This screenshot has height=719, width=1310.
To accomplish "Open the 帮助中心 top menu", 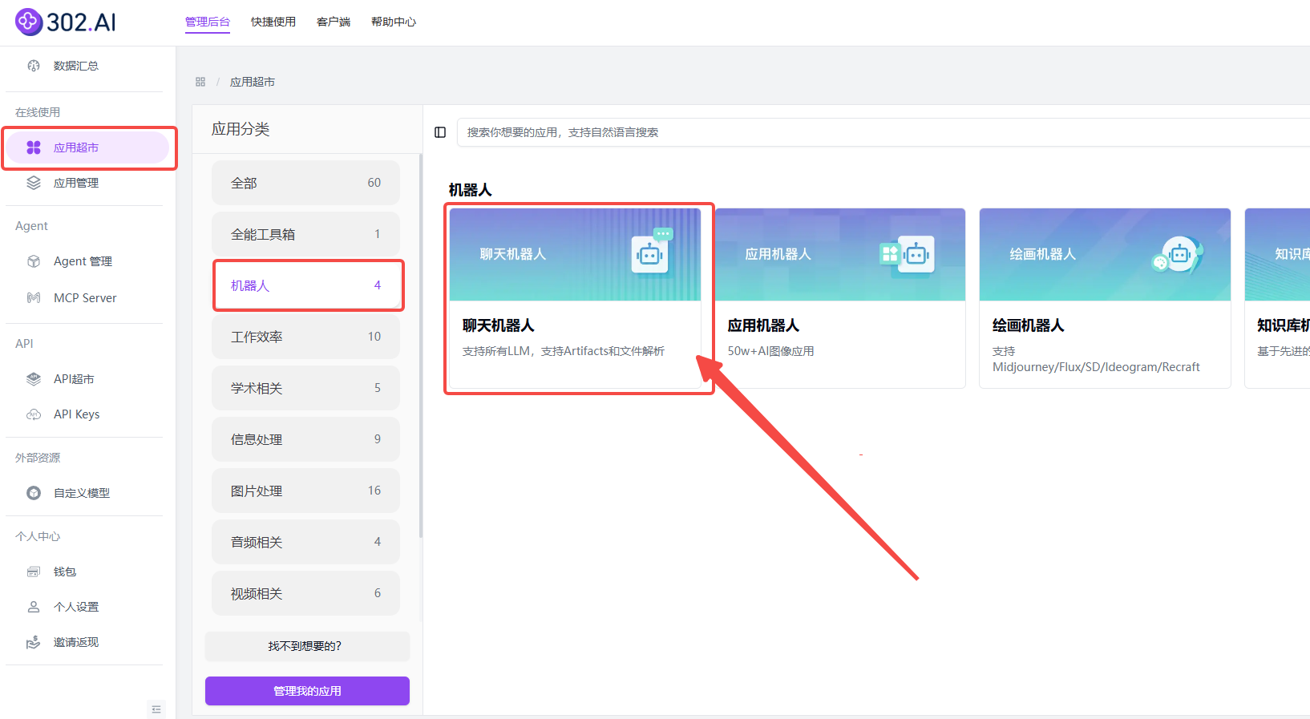I will [394, 22].
